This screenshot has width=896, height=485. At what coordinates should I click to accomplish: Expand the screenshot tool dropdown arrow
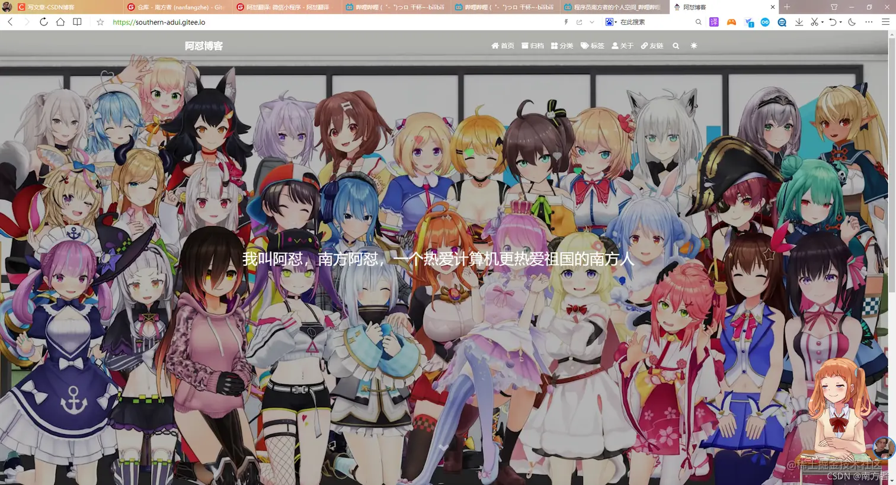click(823, 23)
